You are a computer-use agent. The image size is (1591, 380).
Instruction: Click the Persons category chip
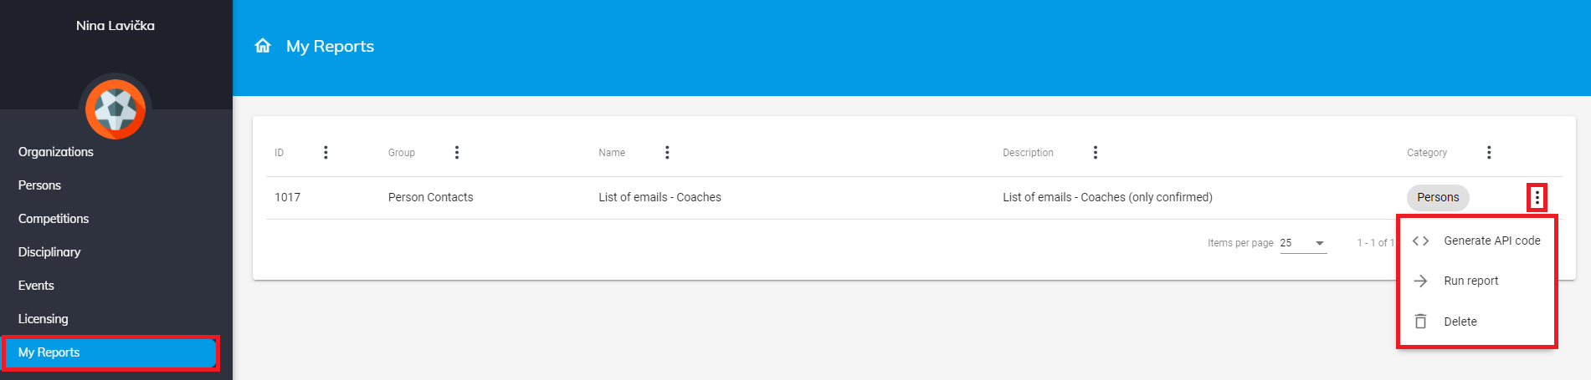[1437, 197]
